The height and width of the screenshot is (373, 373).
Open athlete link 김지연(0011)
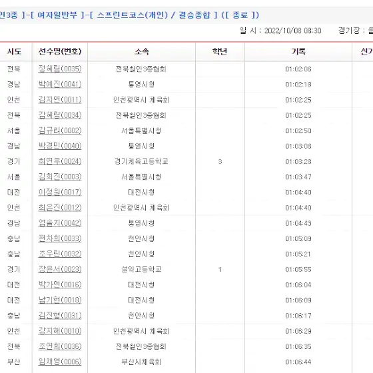pyautogui.click(x=60, y=100)
